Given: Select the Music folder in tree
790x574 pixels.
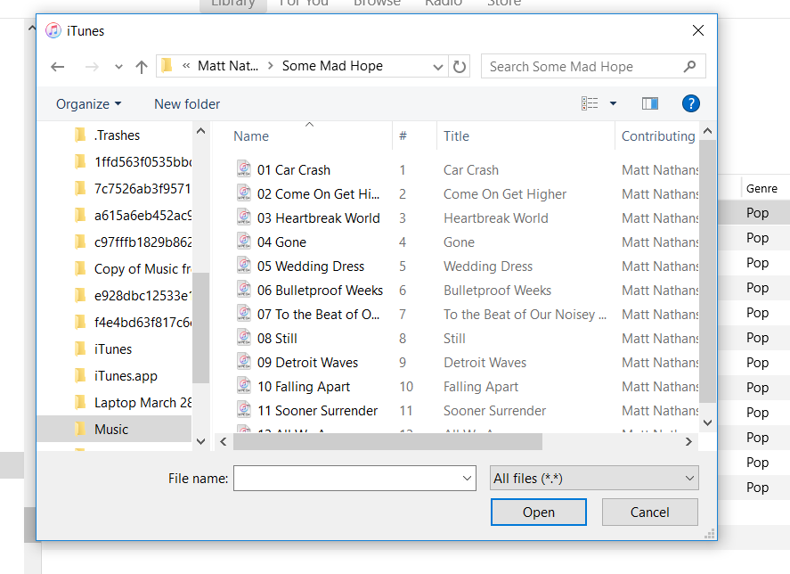Looking at the screenshot, I should click(114, 430).
